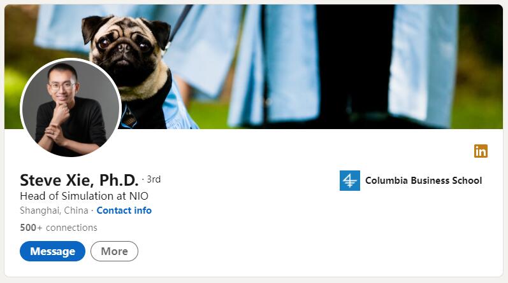Open the Contact info link
The height and width of the screenshot is (283, 508).
click(x=124, y=211)
